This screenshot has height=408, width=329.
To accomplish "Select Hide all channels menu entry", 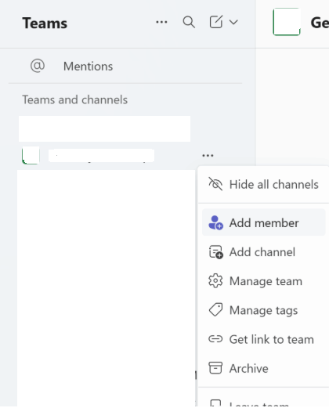I will click(263, 185).
